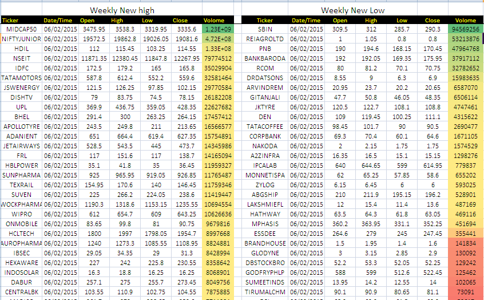The height and width of the screenshot is (300, 484).
Task: Click the Ticker header in low table
Action: click(265, 21)
